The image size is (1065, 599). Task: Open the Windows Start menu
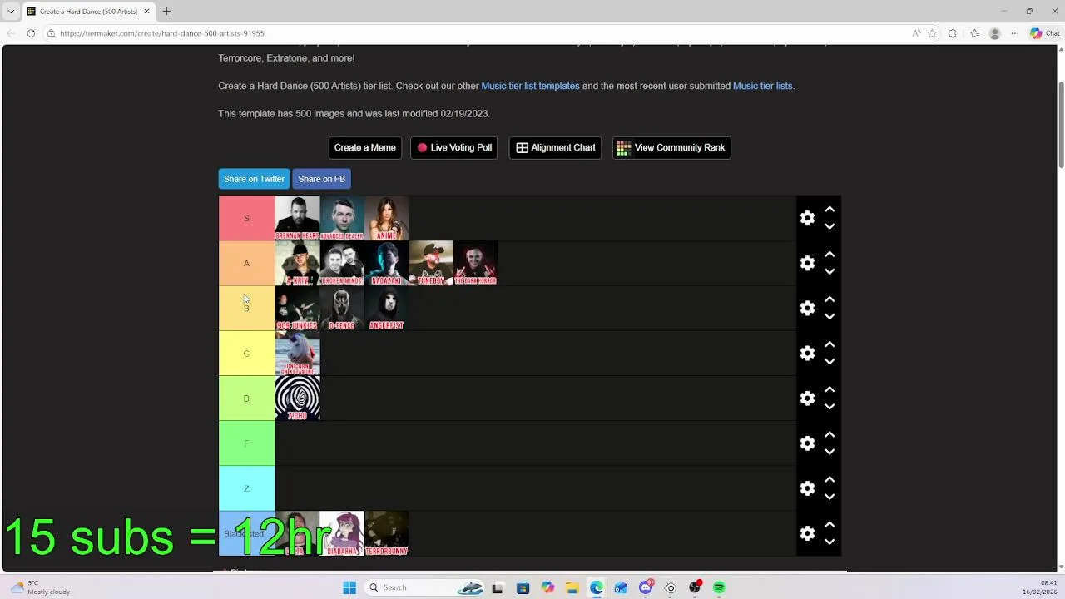point(349,587)
